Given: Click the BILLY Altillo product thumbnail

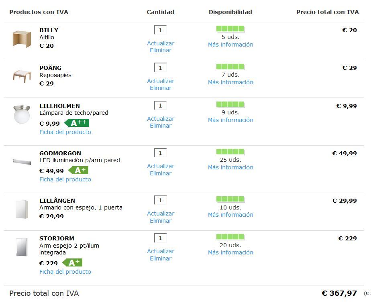Looking at the screenshot, I should pos(22,39).
